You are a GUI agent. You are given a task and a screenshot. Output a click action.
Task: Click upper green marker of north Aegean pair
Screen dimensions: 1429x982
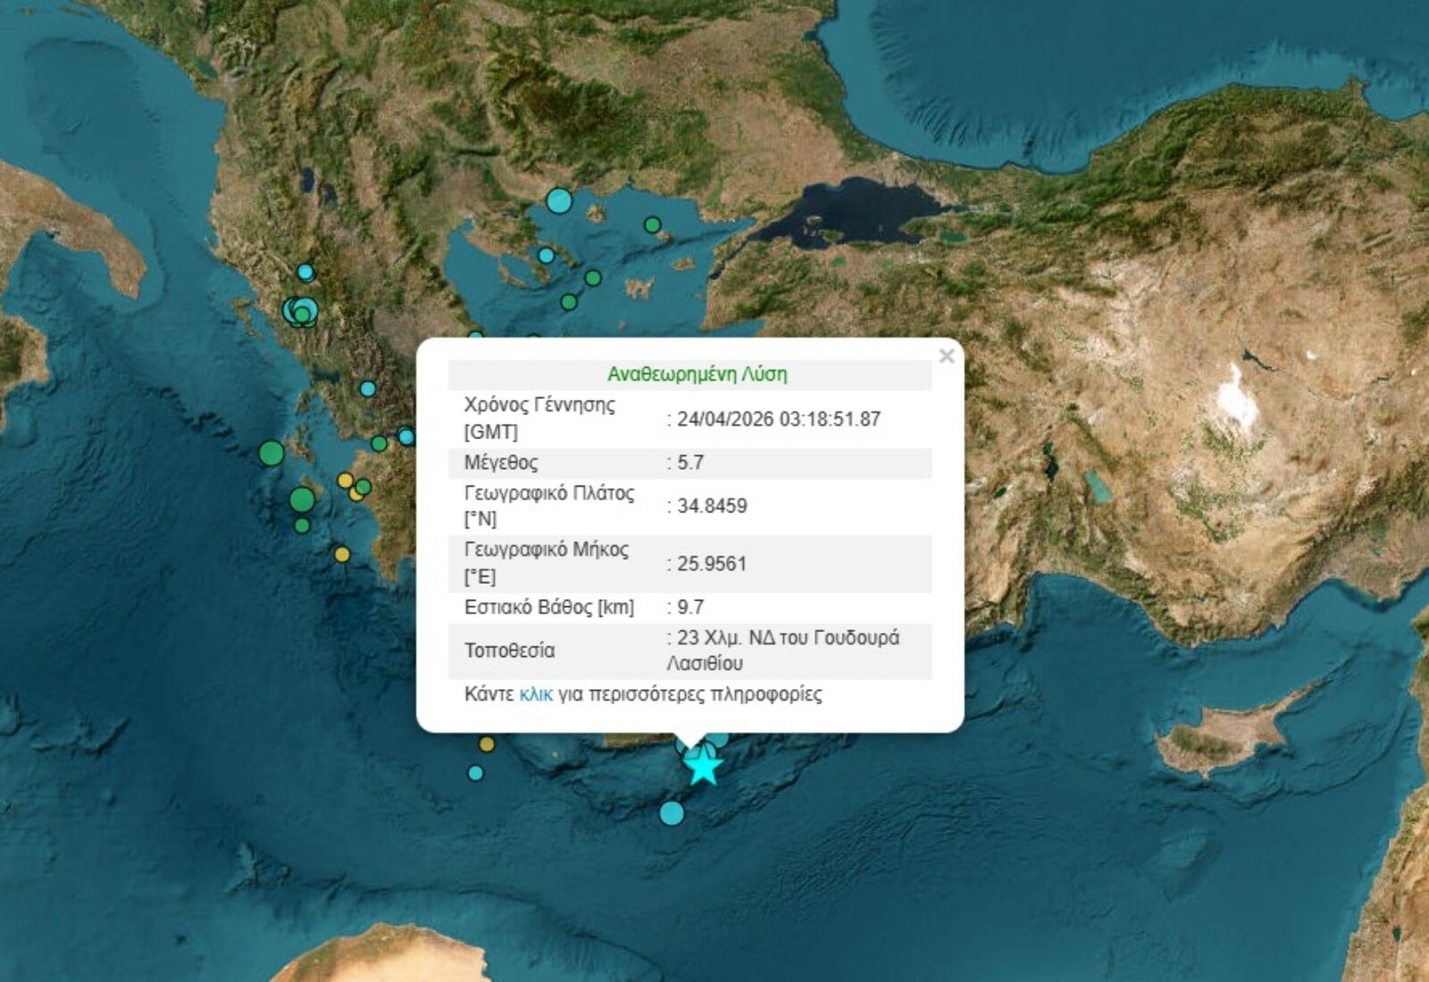tap(592, 279)
